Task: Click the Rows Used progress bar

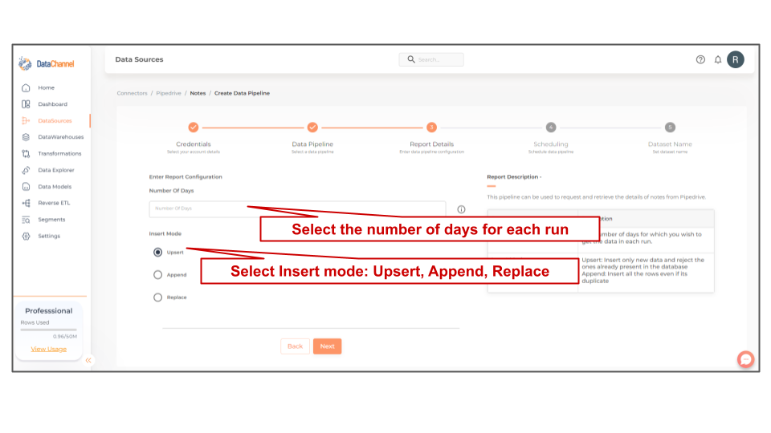Action: pyautogui.click(x=49, y=330)
